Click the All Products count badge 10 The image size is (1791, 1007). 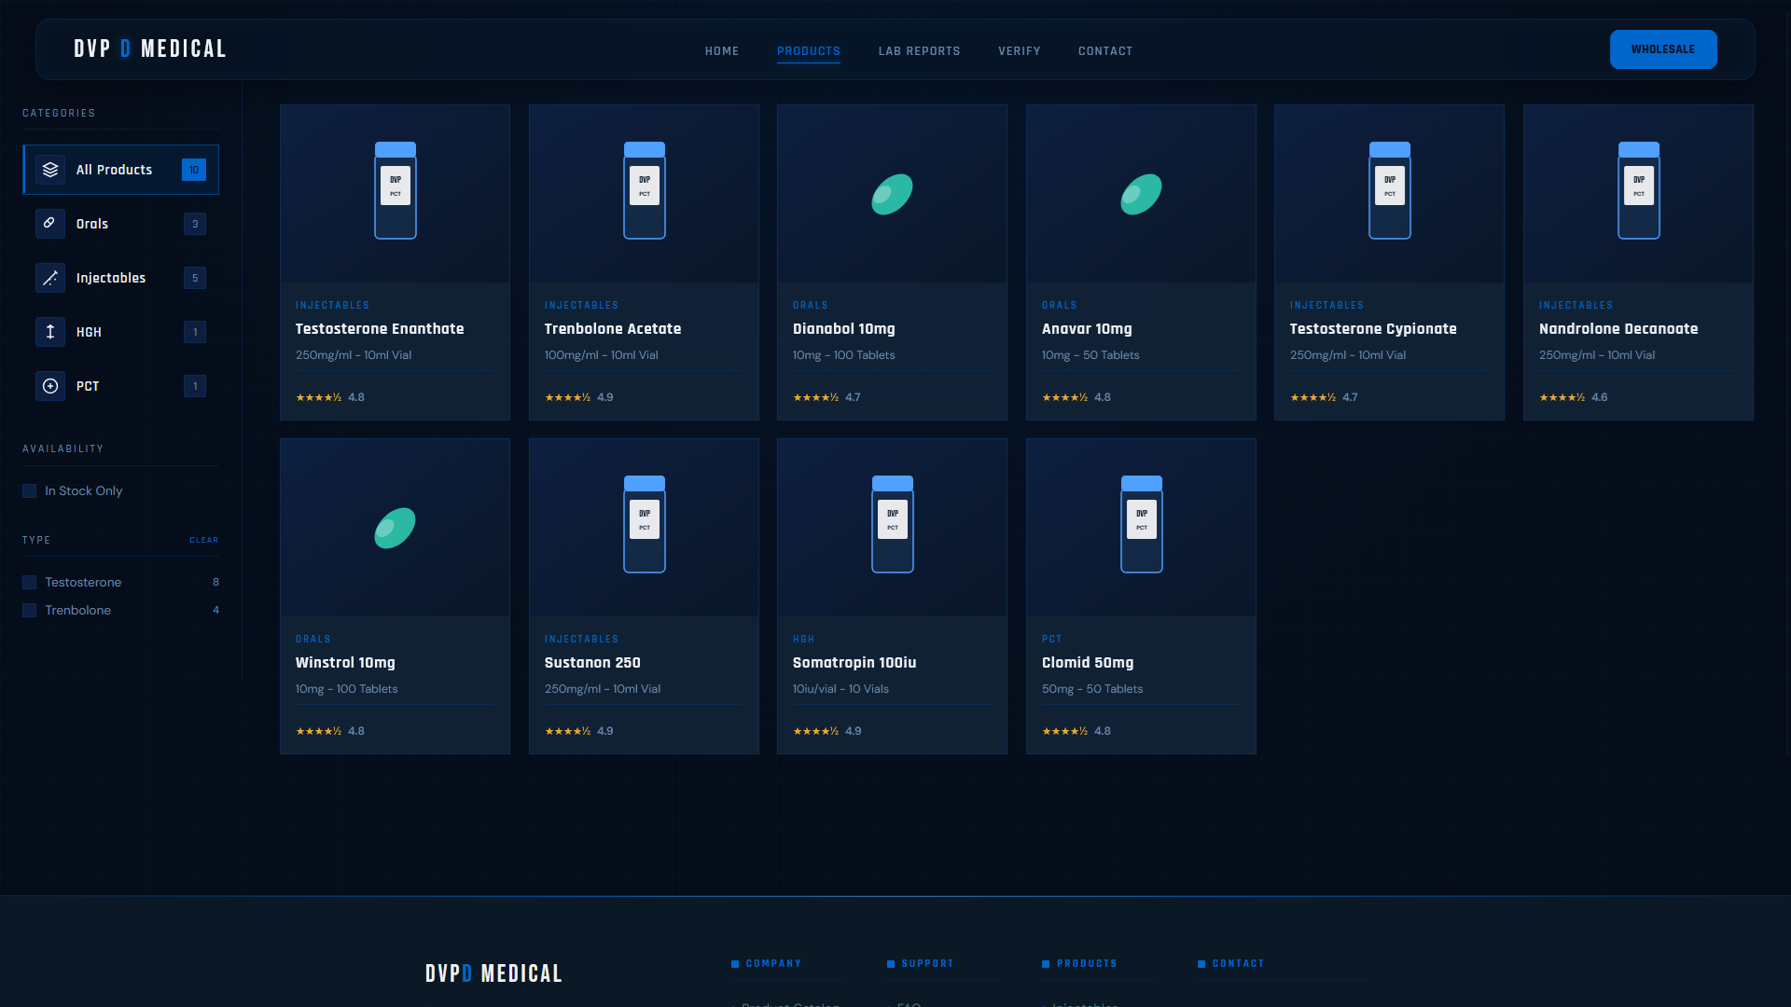pyautogui.click(x=194, y=170)
